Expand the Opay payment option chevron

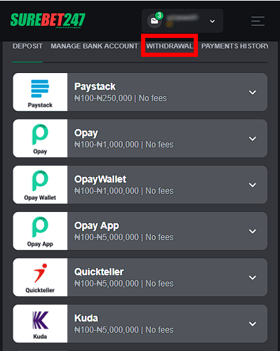click(253, 138)
